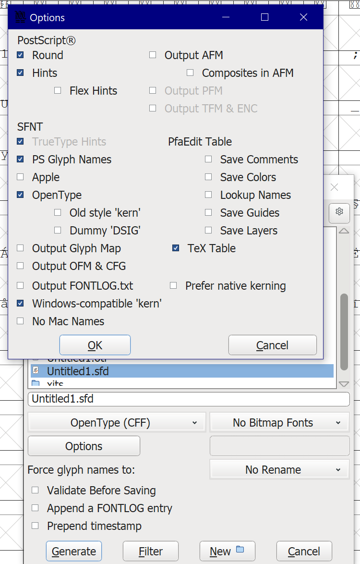Uncheck the Round option under PostScript
Screen dimensions: 360x564
pyautogui.click(x=19, y=55)
